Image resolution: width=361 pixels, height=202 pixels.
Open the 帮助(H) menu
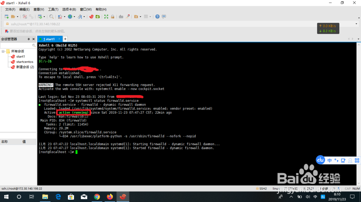(x=101, y=9)
